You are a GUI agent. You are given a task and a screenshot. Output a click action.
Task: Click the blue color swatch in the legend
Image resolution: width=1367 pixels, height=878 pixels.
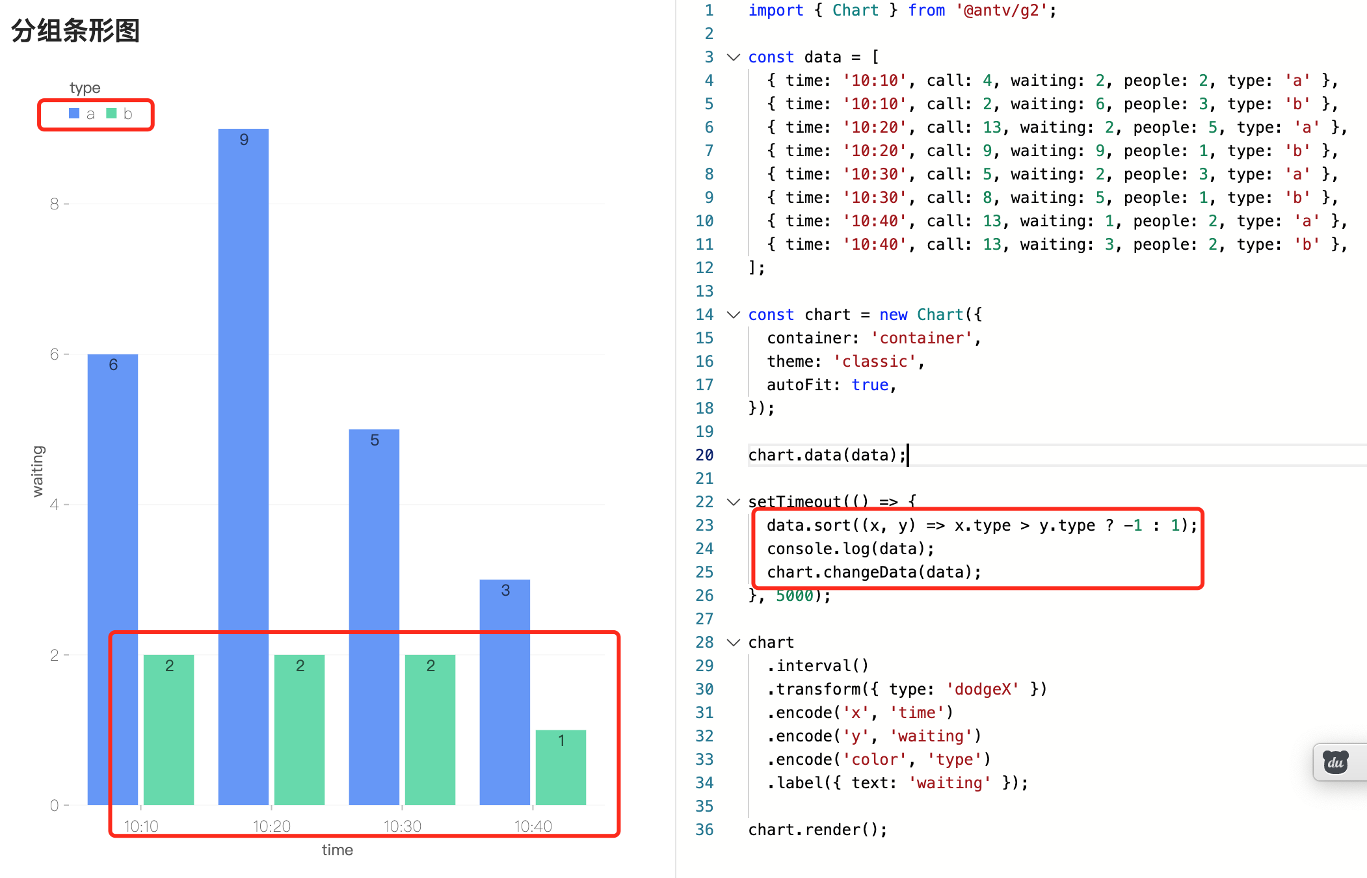click(x=73, y=113)
